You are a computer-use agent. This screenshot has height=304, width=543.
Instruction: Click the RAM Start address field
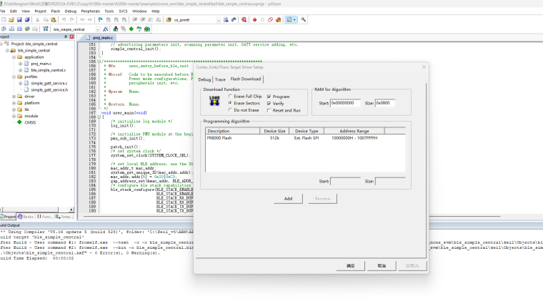(345, 103)
